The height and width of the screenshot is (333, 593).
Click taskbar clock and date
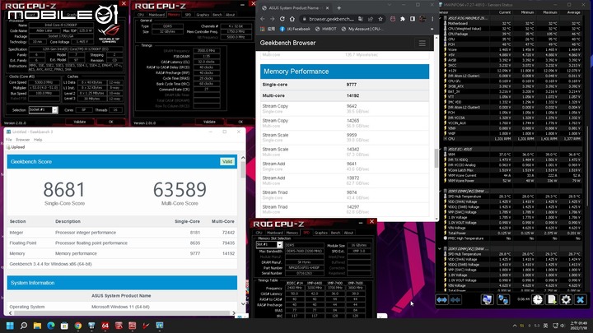[579, 326]
